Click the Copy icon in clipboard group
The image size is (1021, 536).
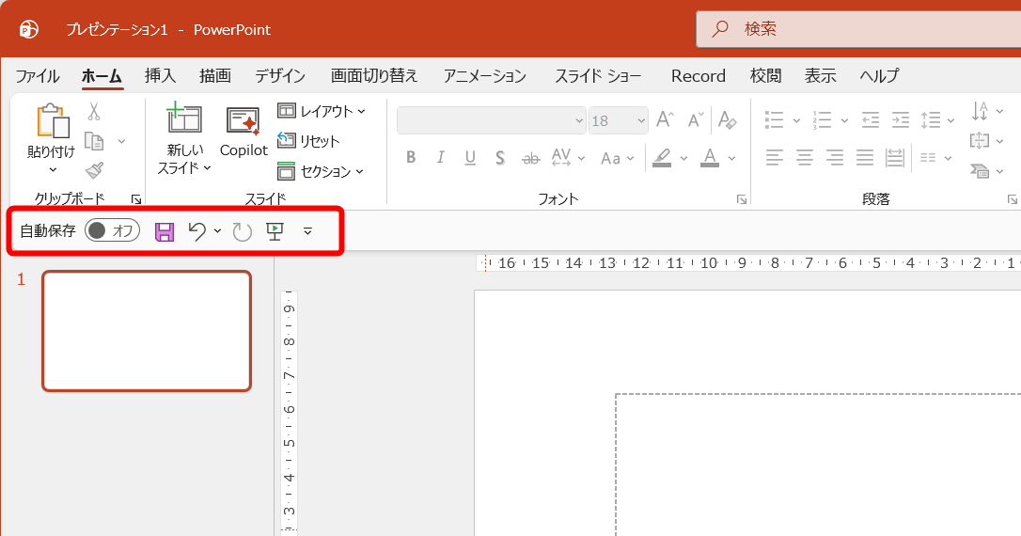point(94,141)
